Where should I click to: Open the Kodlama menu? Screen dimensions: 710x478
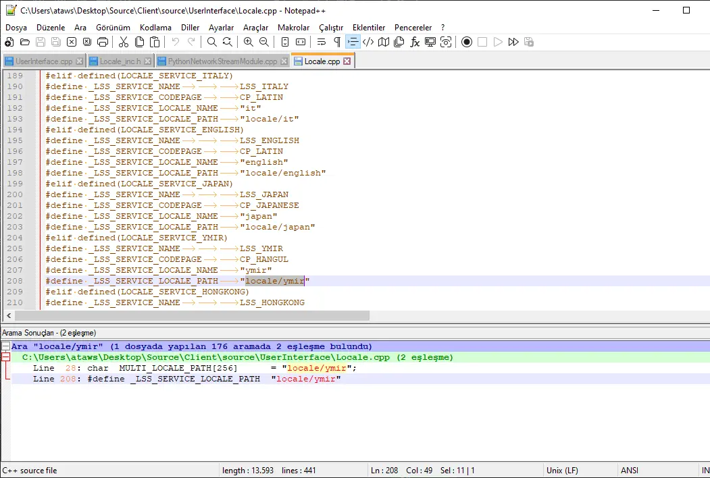pyautogui.click(x=155, y=28)
